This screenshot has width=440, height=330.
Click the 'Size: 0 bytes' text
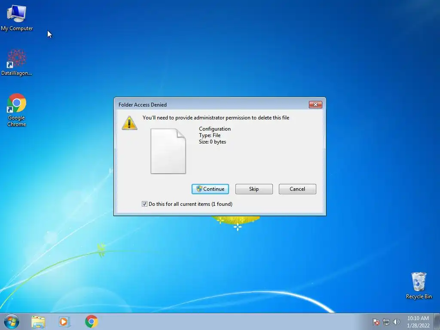point(212,142)
